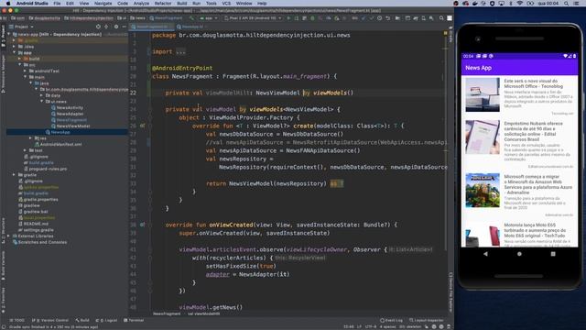
Task: Open Project panel gear settings
Action: tap(116, 27)
